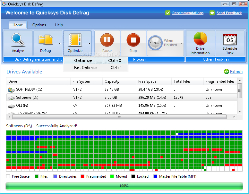249x194 pixels.
Task: Minimize the Quicksys Disk Defrag window
Action: coord(225,4)
